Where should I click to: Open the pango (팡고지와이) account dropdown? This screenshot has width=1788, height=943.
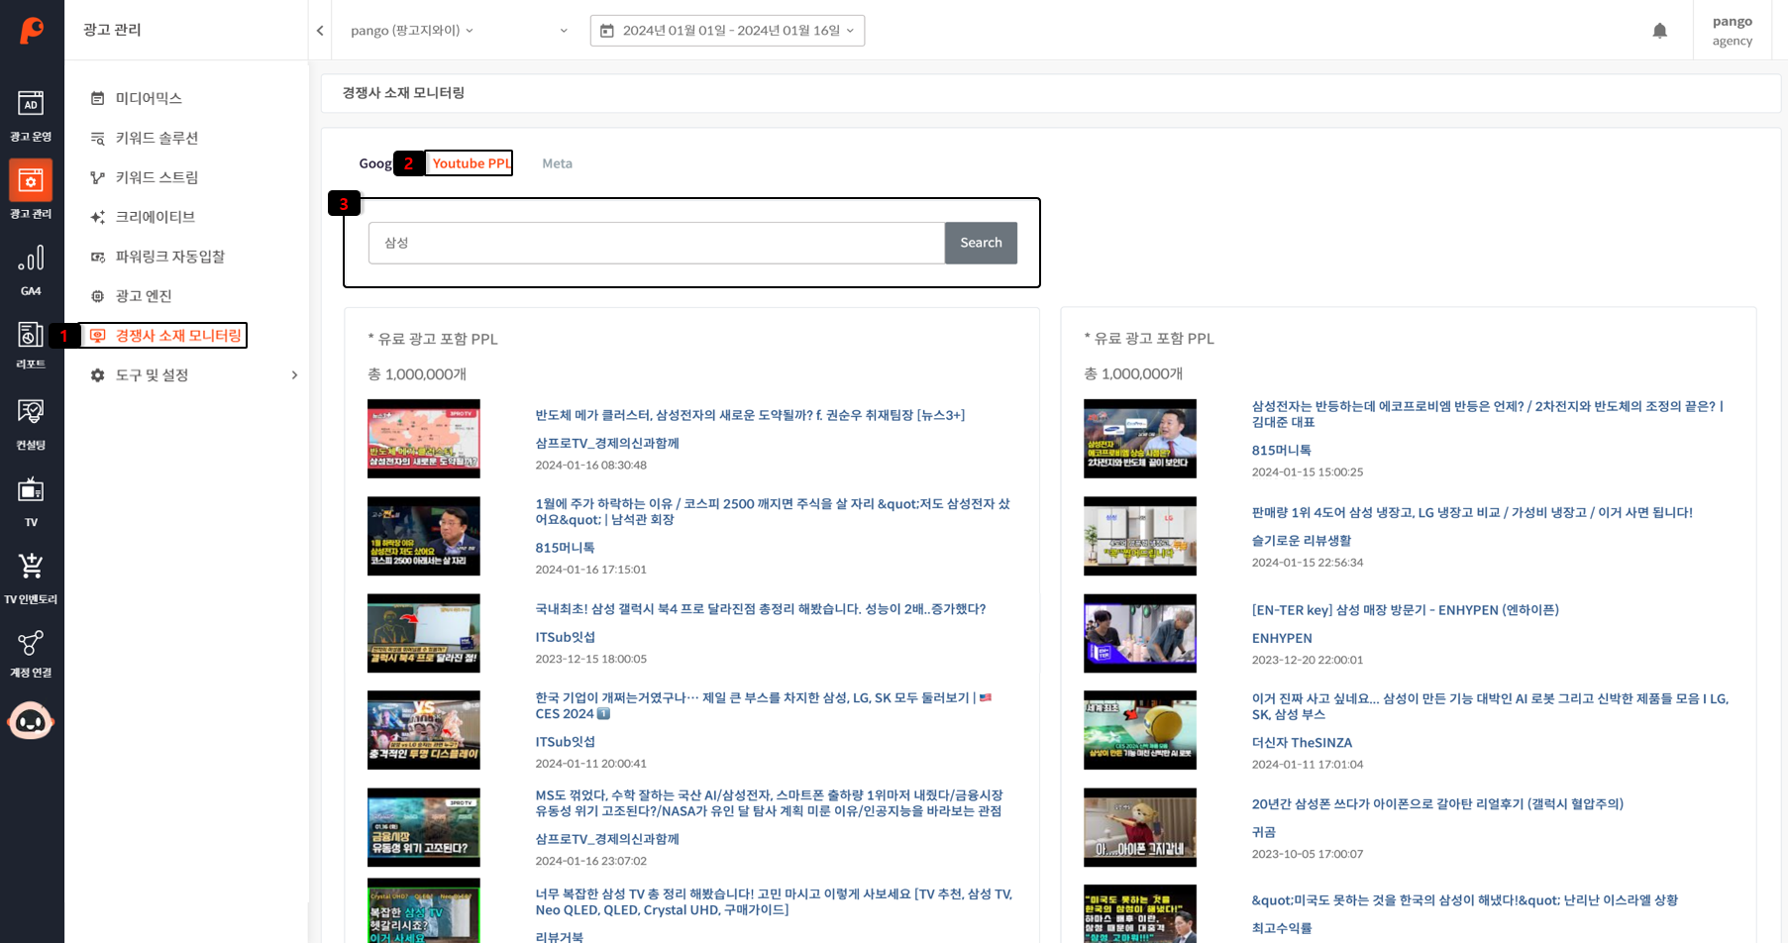412,31
